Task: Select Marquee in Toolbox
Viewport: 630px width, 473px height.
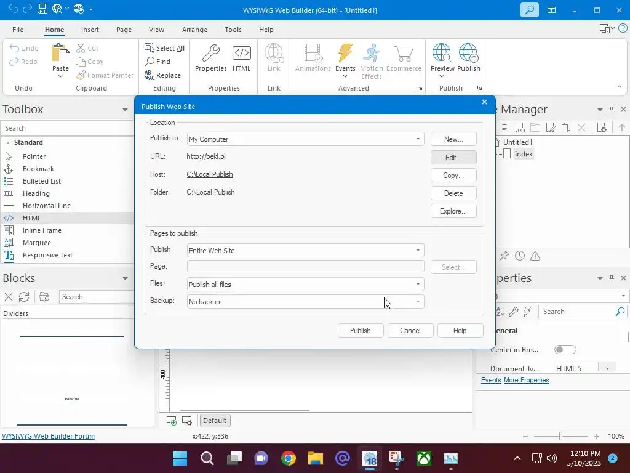Action: 37,243
